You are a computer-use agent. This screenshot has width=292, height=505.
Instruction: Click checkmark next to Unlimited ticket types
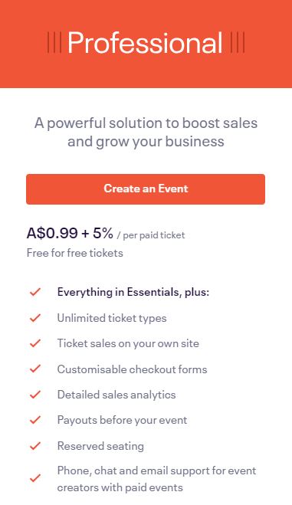point(35,317)
